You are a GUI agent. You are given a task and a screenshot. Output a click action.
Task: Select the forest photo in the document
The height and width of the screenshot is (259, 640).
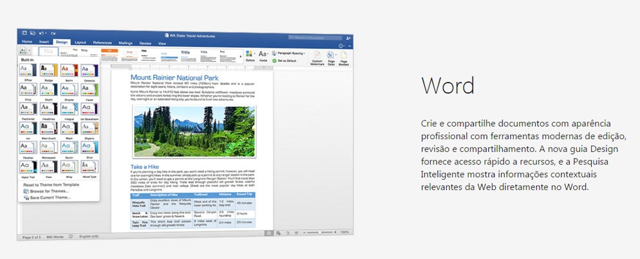194,131
